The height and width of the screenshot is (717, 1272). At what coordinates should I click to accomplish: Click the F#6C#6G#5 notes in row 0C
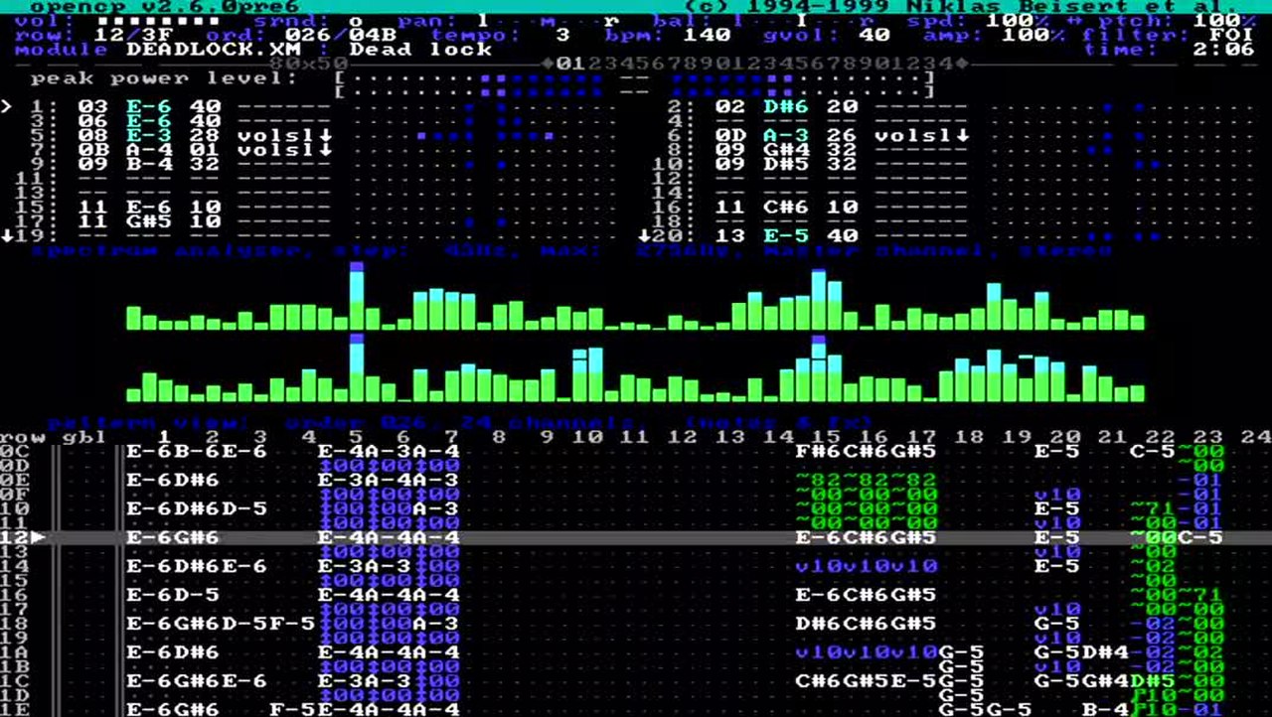866,452
